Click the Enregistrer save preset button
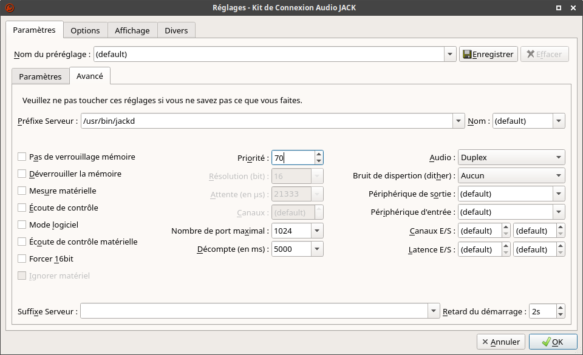583x355 pixels. 488,54
